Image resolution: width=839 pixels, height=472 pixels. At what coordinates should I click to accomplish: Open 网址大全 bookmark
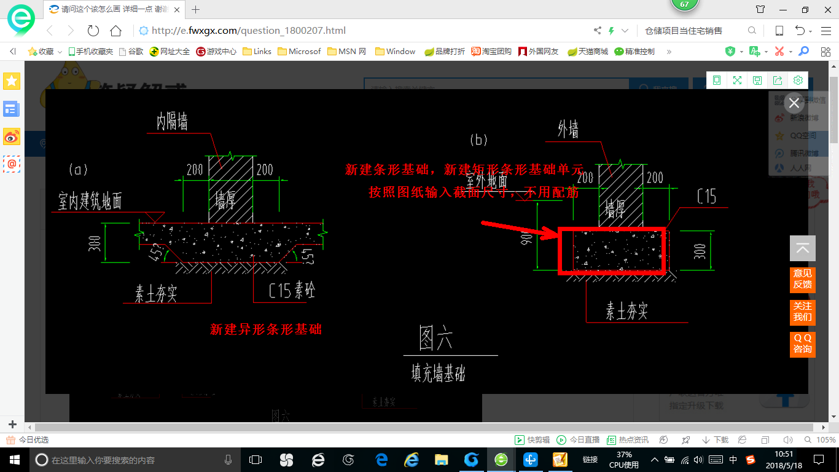tap(170, 52)
